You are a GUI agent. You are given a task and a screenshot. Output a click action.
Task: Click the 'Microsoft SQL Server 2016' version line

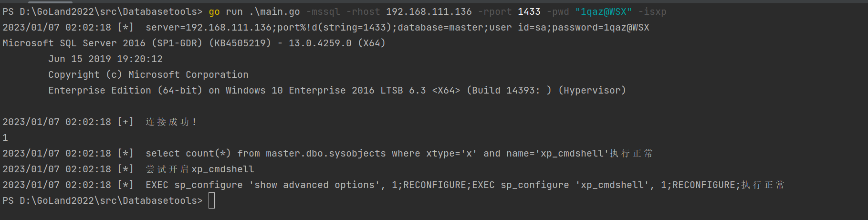click(x=74, y=43)
